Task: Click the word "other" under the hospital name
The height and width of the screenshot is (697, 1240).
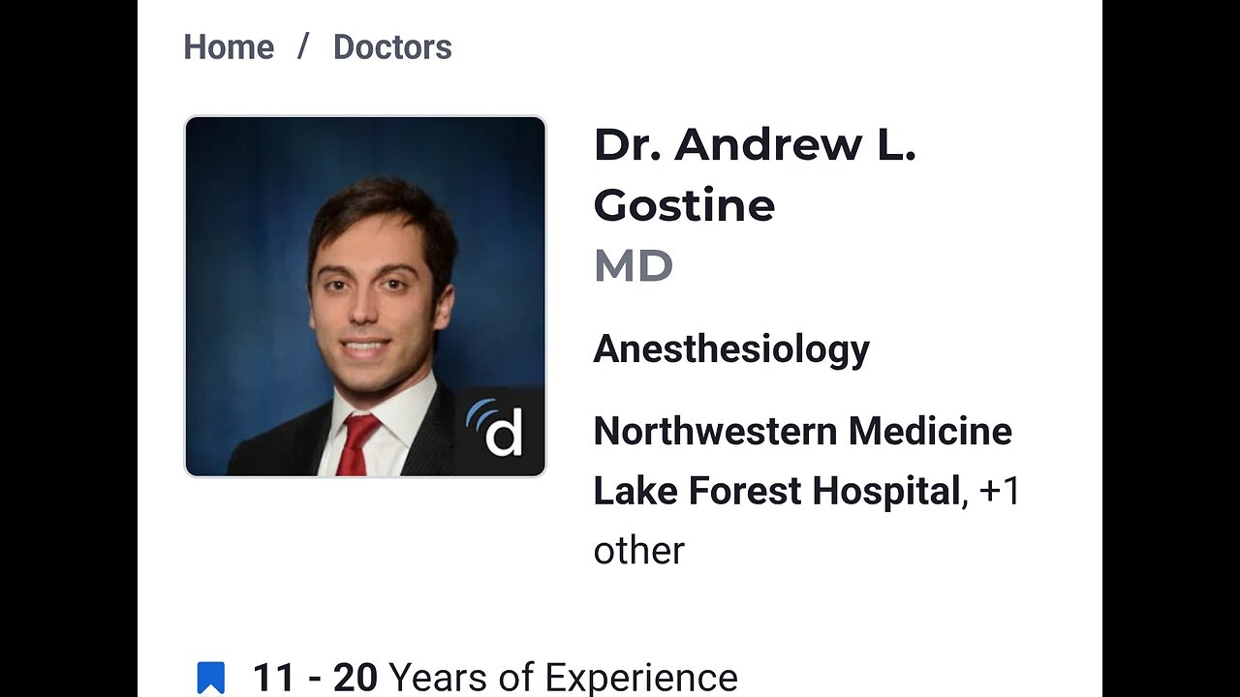Action: pos(638,551)
